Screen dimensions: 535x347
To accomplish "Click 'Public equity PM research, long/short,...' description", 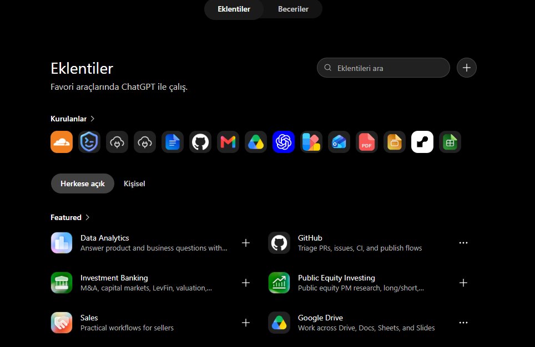I will coord(361,288).
